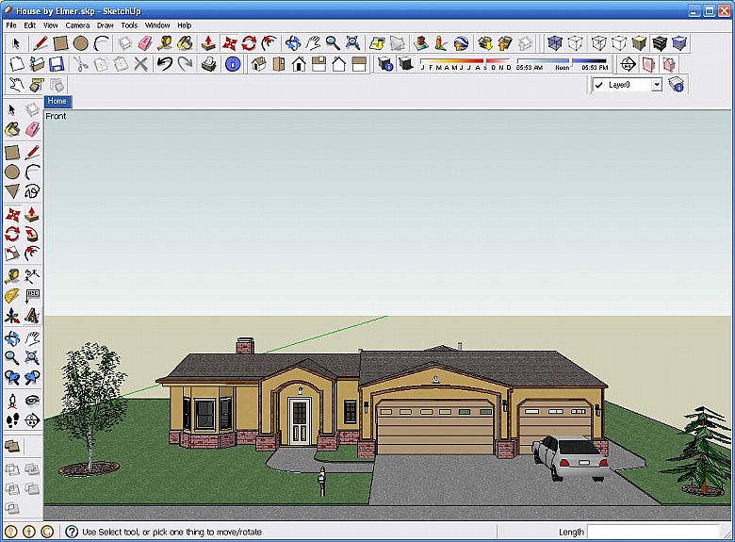Open the View menu
The image size is (735, 542).
[51, 25]
